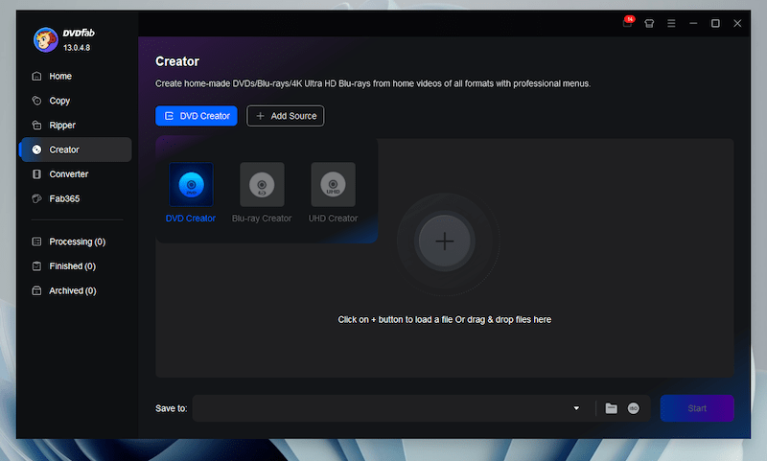The image size is (767, 461).
Task: Click inside the Save to path field
Action: (x=383, y=408)
